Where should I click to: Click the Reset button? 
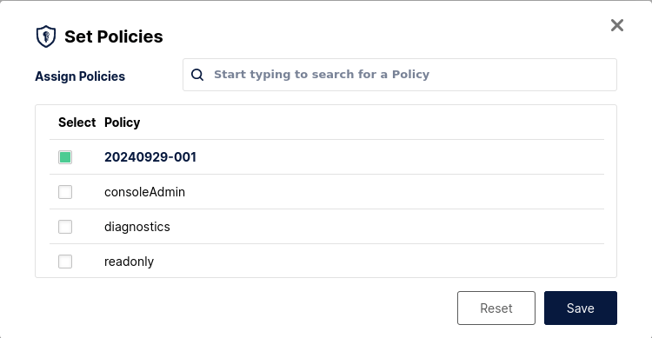(496, 308)
